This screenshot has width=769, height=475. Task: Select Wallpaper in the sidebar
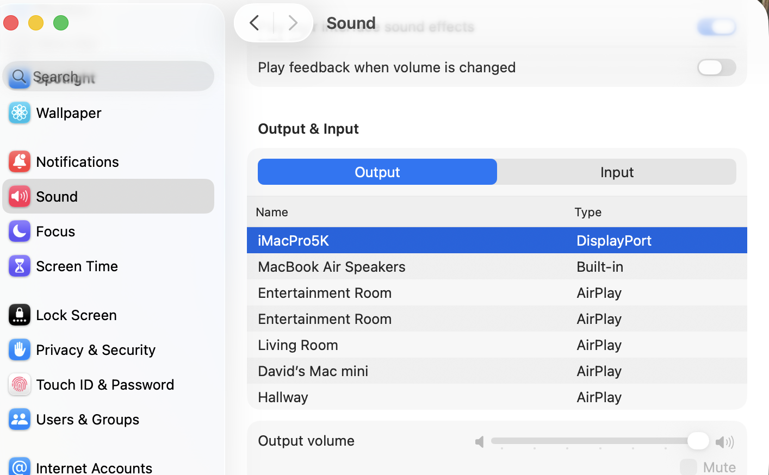[x=108, y=113]
